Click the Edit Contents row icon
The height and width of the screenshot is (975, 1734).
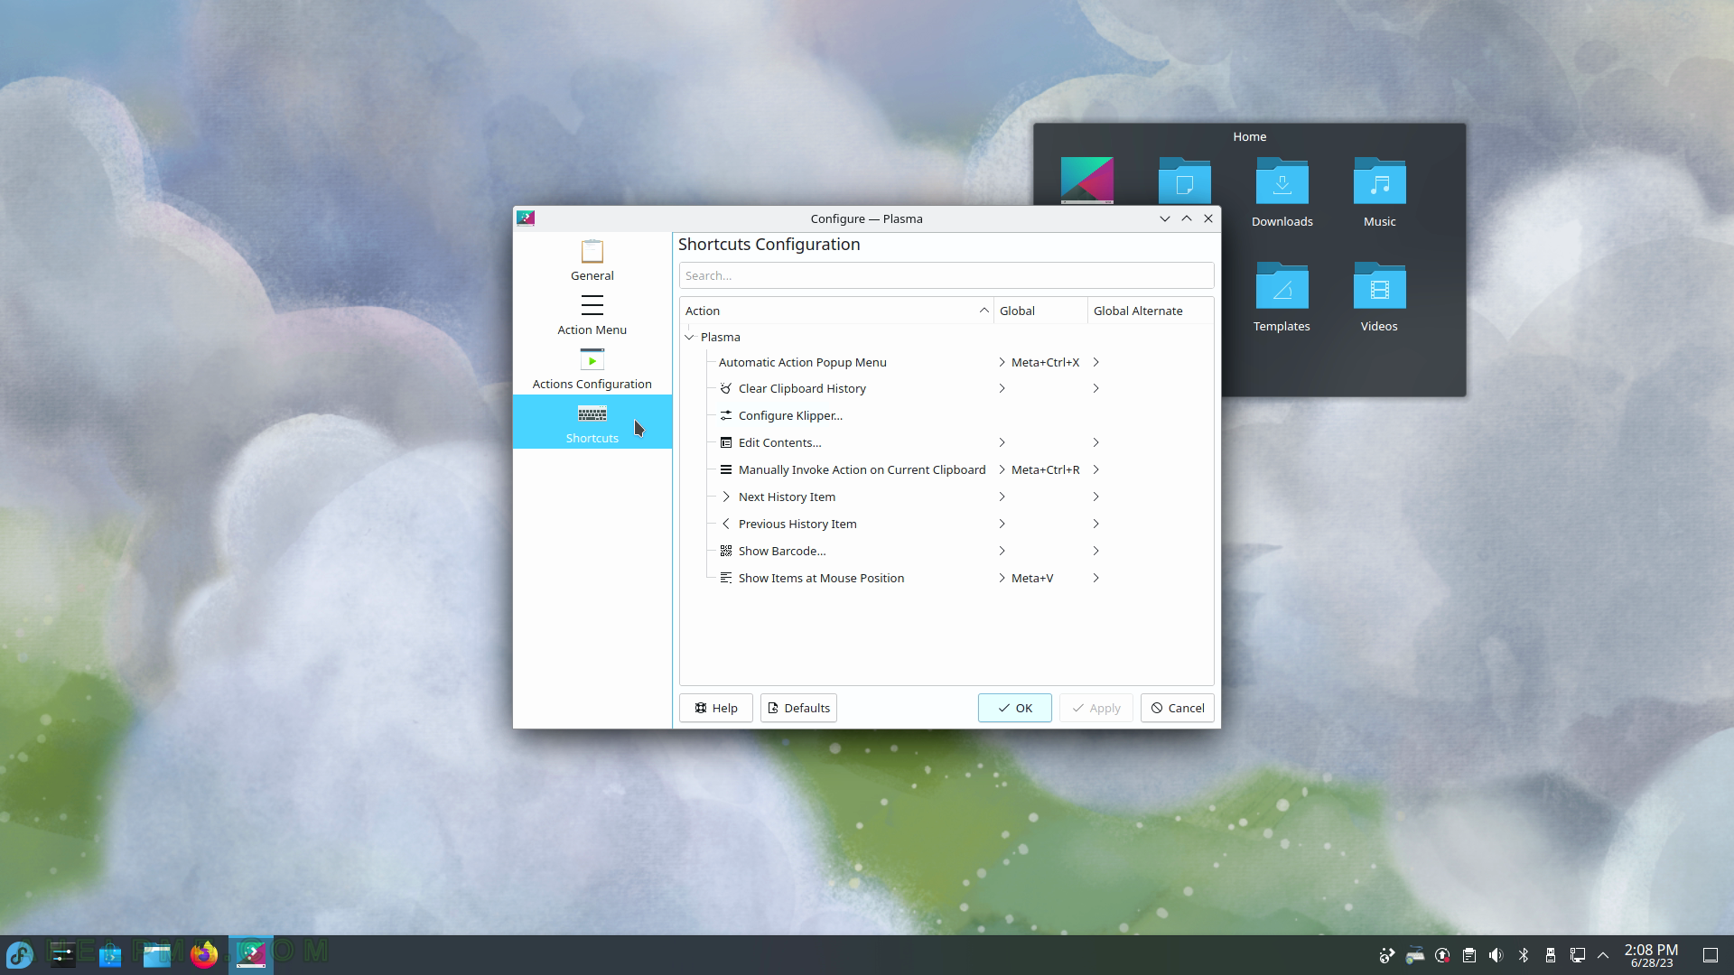[x=726, y=442]
